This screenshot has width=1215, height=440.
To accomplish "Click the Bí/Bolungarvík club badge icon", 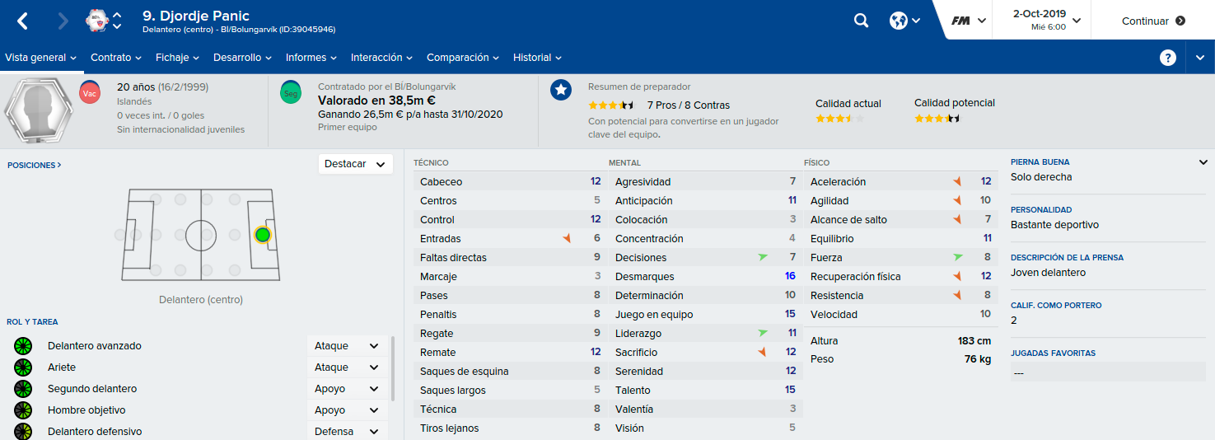I will coord(97,21).
